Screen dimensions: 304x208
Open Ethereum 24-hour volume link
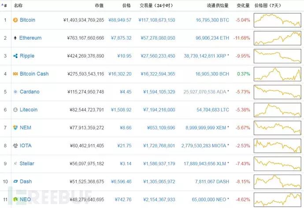tap(156, 38)
